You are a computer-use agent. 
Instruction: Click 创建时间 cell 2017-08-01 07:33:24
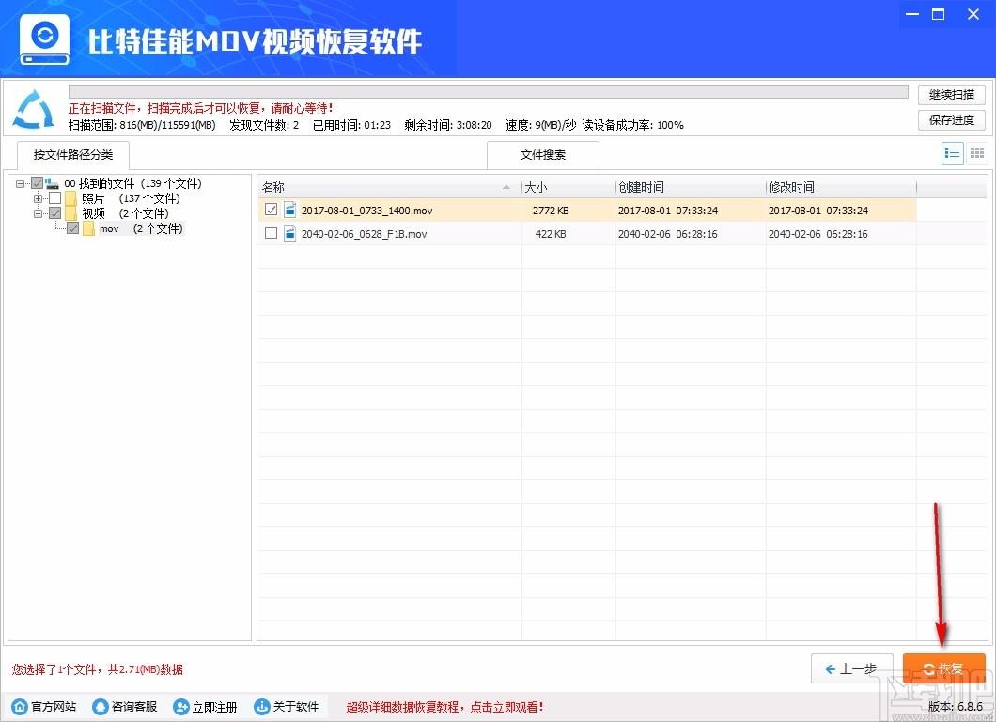click(x=667, y=211)
